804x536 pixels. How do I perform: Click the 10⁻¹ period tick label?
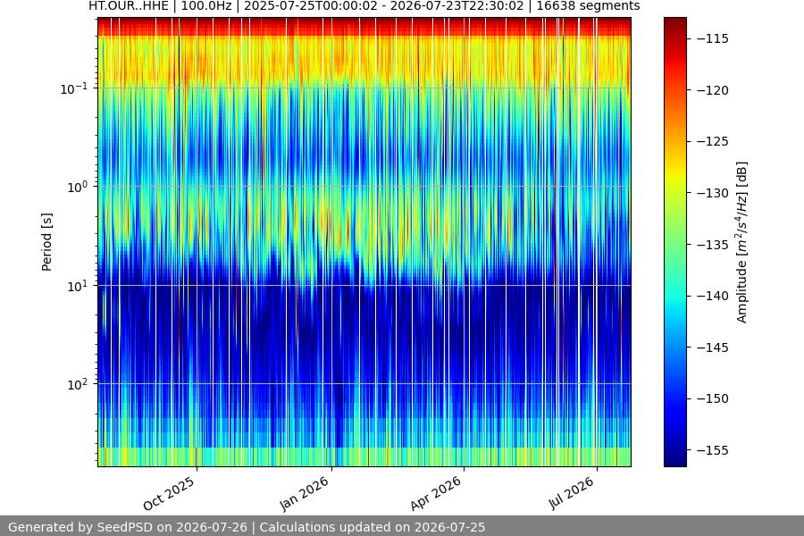click(74, 88)
